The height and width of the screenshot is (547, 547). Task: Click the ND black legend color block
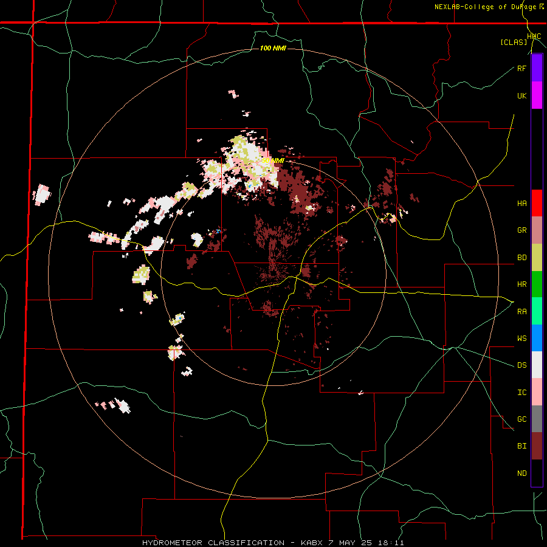tap(537, 473)
